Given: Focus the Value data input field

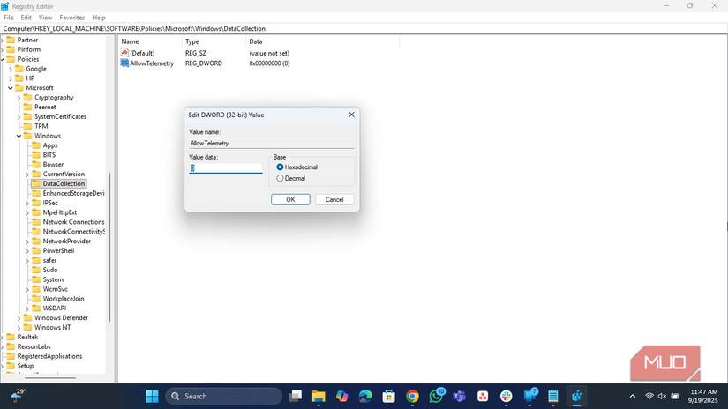Looking at the screenshot, I should (x=226, y=167).
